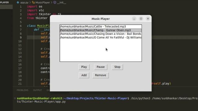Remove selected song with Remove button

tap(101, 75)
